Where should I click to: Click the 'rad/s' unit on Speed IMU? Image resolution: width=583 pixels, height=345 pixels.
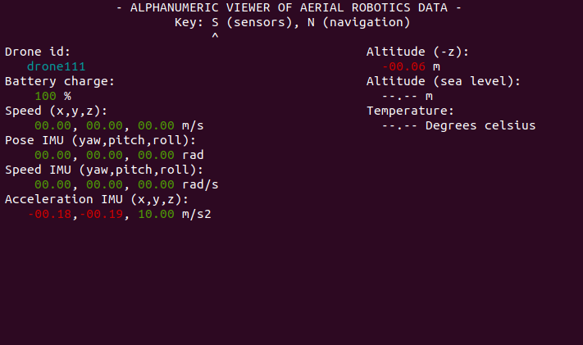click(x=200, y=184)
